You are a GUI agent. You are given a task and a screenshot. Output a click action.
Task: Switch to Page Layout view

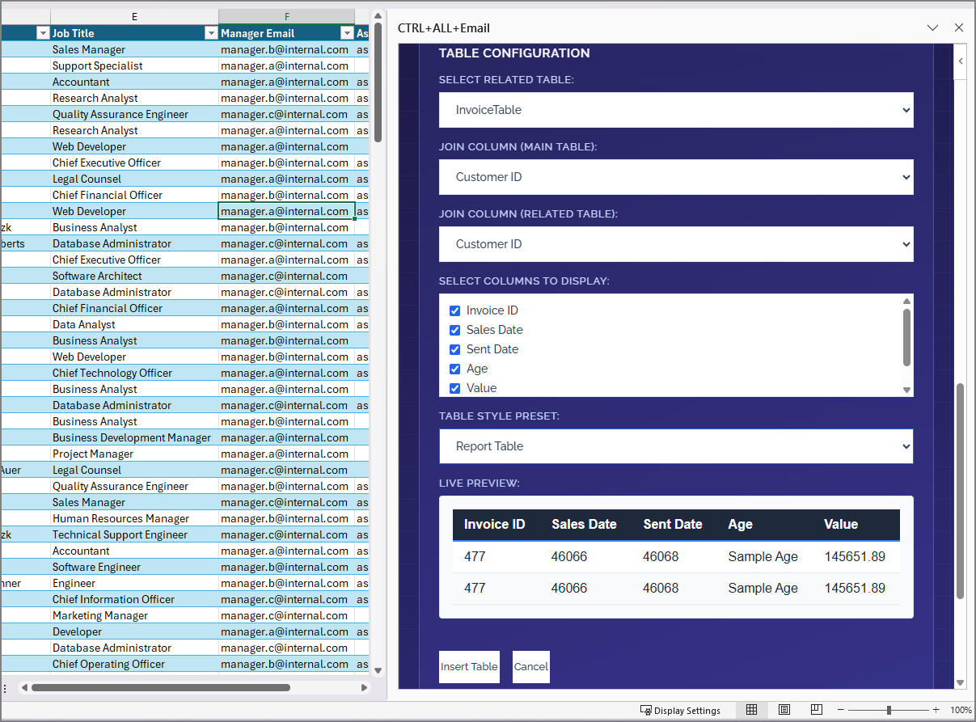(784, 709)
